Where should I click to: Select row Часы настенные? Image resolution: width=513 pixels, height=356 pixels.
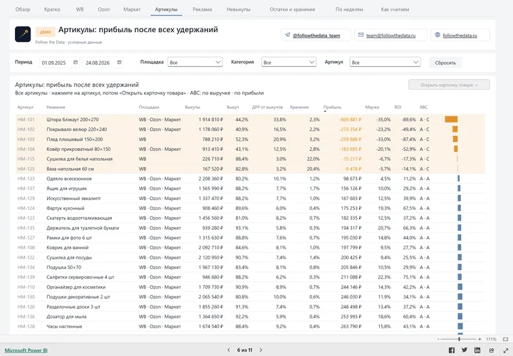click(250, 326)
